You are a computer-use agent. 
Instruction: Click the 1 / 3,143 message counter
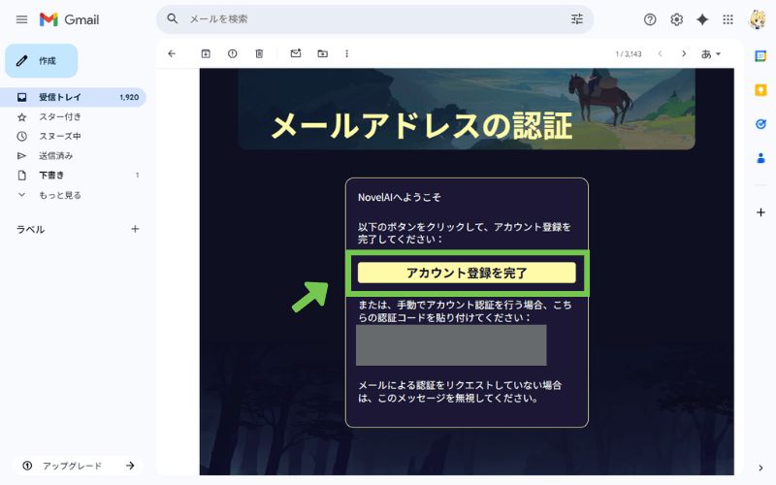point(628,54)
